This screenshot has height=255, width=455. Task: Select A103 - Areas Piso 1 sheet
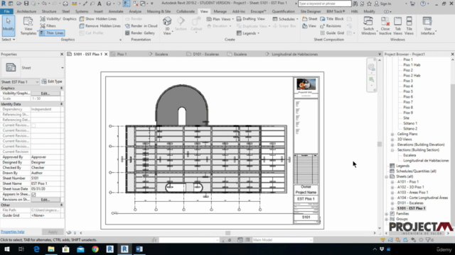[412, 193]
